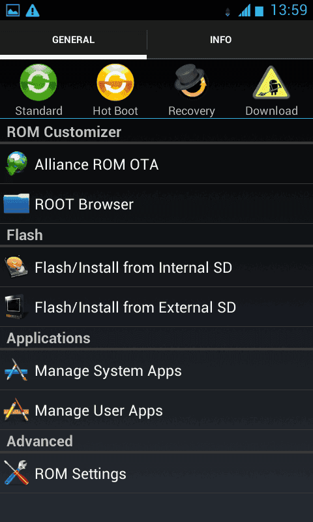Tap the warning notification in status bar
This screenshot has height=522, width=313.
tap(33, 10)
